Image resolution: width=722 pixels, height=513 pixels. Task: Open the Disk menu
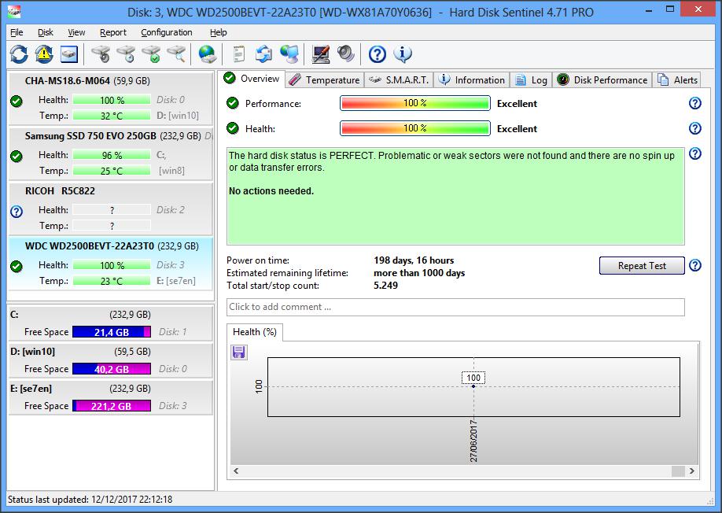[45, 32]
